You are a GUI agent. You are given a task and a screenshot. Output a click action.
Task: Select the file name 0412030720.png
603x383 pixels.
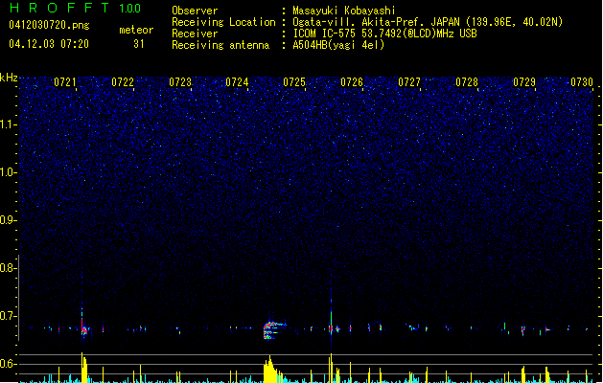[49, 25]
